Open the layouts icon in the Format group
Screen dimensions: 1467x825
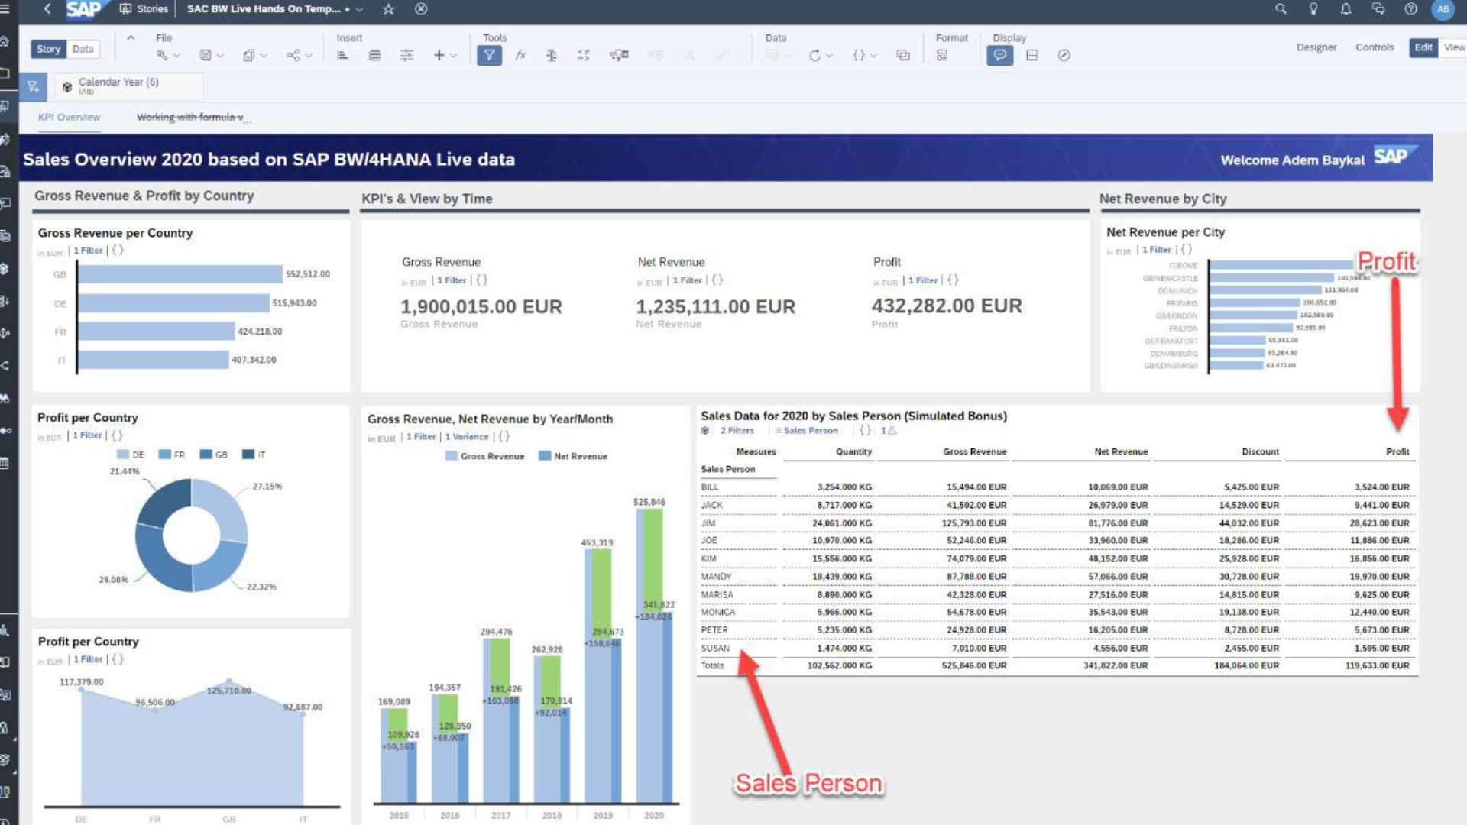click(942, 56)
